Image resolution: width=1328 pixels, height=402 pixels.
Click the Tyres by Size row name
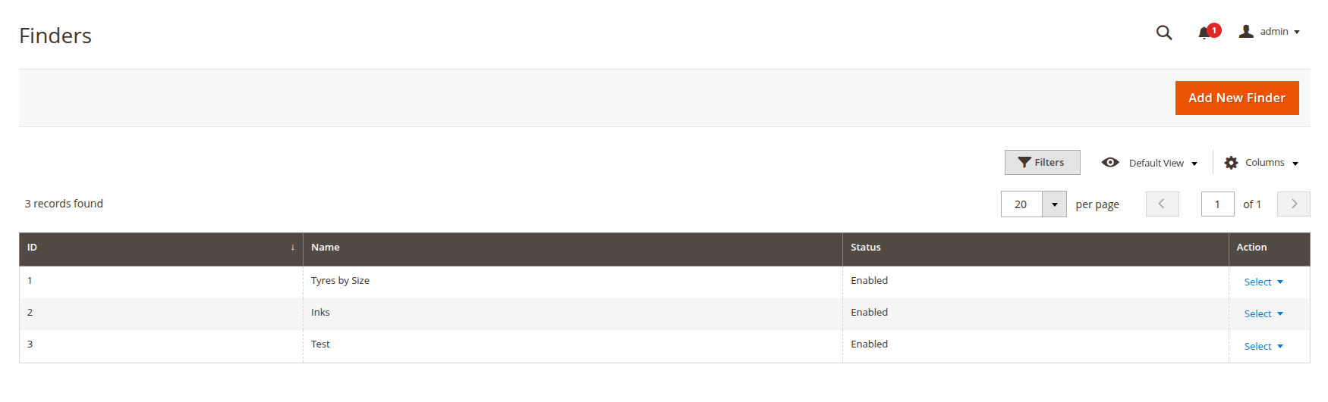pyautogui.click(x=340, y=281)
